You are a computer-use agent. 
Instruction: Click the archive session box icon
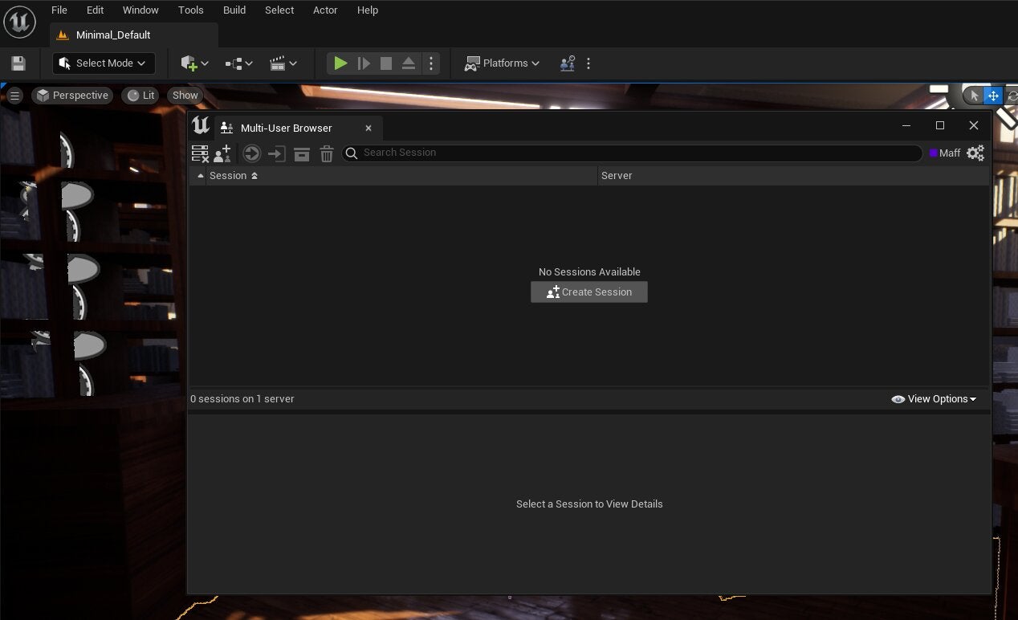click(x=302, y=153)
